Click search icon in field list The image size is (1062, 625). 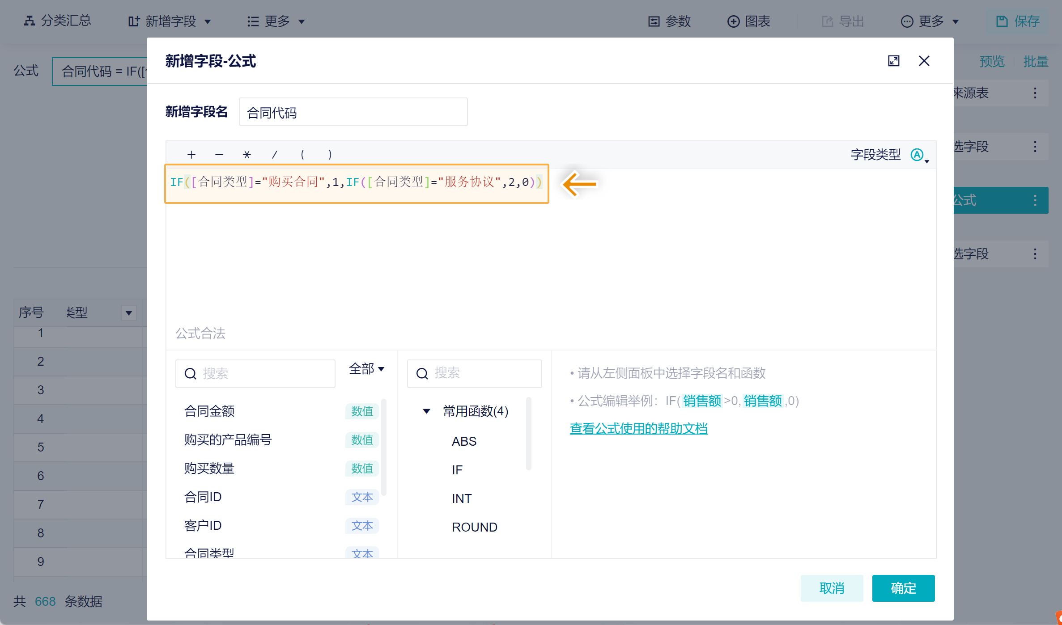[191, 374]
